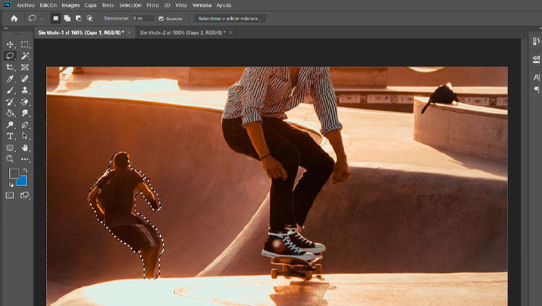The width and height of the screenshot is (542, 306).
Task: Change the screen mode
Action: tap(25, 195)
